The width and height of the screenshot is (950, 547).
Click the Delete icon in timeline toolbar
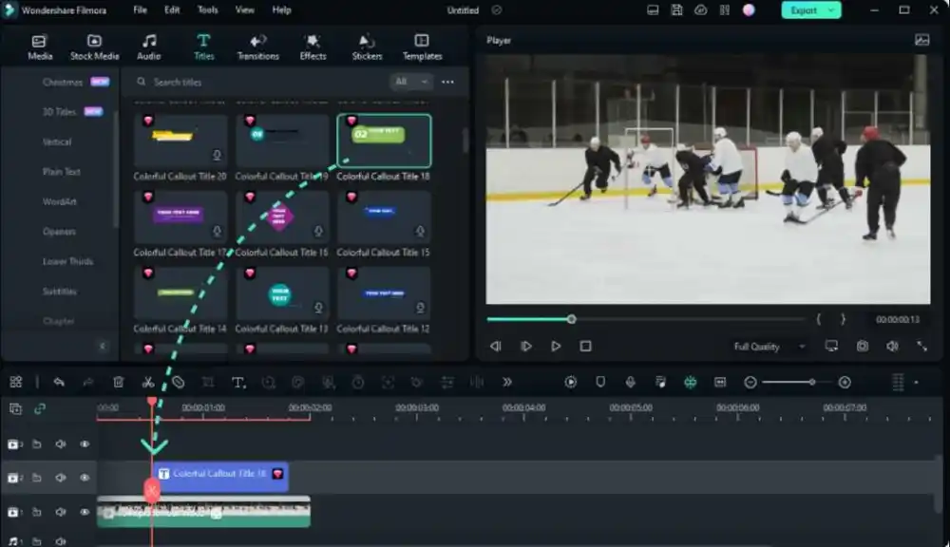point(117,382)
